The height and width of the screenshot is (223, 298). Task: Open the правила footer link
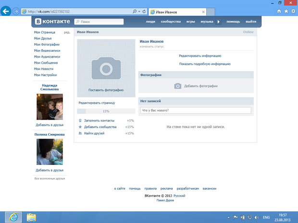click(x=150, y=188)
